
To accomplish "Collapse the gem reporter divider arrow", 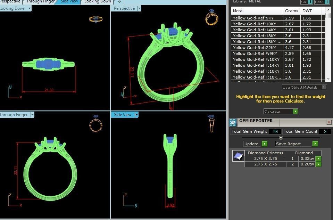I will (281, 138).
